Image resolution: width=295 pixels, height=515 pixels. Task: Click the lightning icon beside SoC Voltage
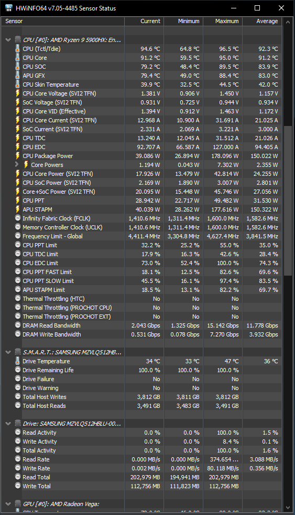18,102
